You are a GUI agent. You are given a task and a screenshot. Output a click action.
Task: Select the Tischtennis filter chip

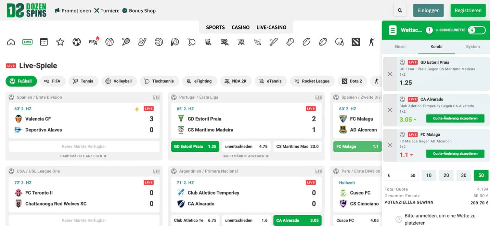[159, 81]
